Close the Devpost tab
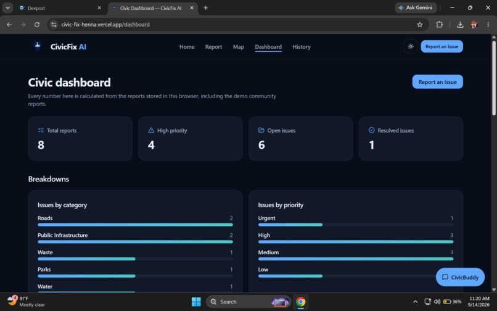Viewport: 497px width, 311px height. pyautogui.click(x=99, y=8)
